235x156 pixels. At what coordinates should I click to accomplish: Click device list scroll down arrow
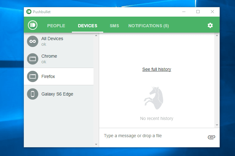96,144
